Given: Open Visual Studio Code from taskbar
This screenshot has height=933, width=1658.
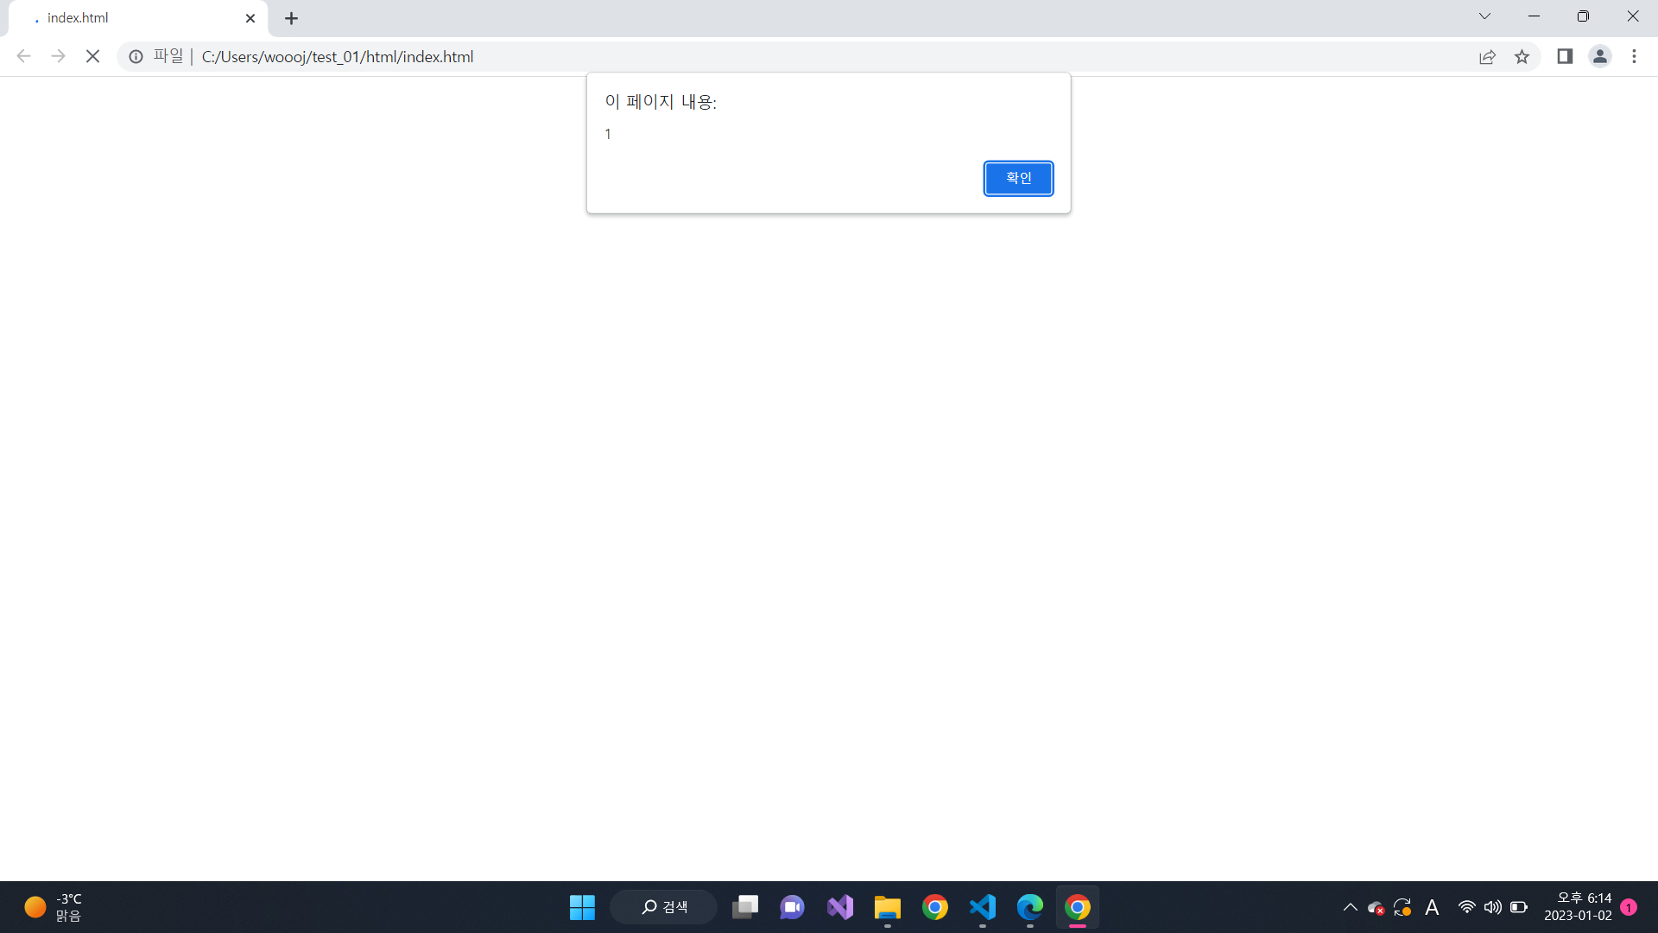Looking at the screenshot, I should tap(982, 907).
